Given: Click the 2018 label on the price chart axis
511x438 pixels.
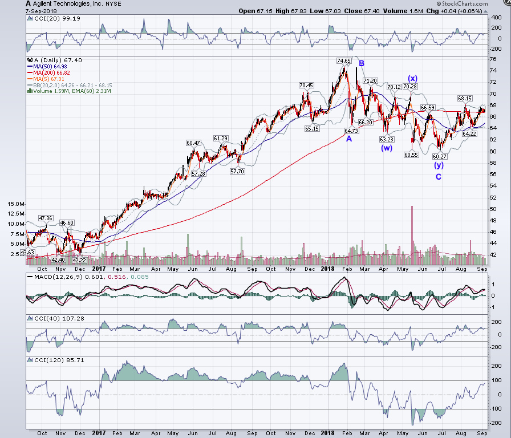Looking at the screenshot, I should (327, 269).
